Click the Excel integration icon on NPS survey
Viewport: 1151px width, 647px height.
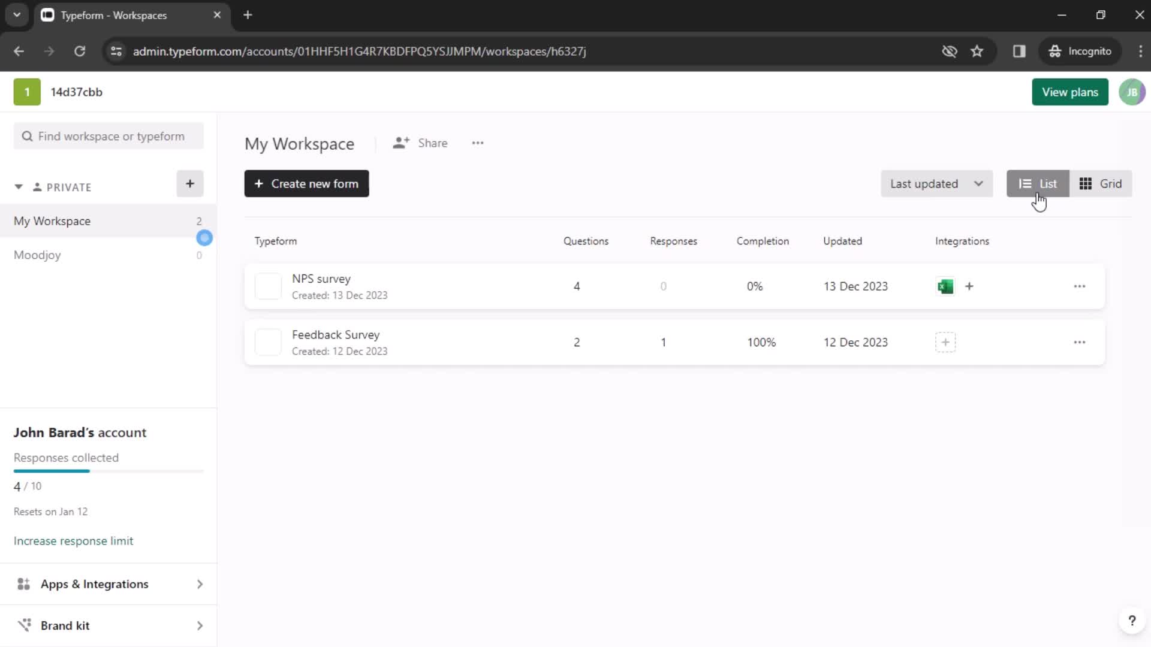click(x=945, y=286)
